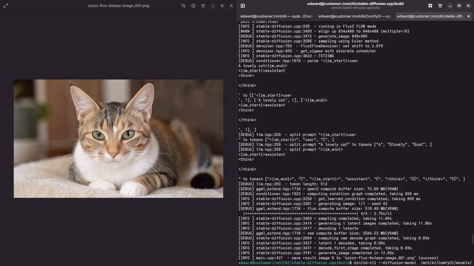Enter fullscreen in the image viewer
This screenshot has height=266, width=474.
6,6
